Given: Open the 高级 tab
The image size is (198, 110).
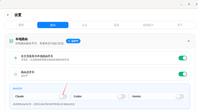Looking at the screenshot, I should pos(116,25).
